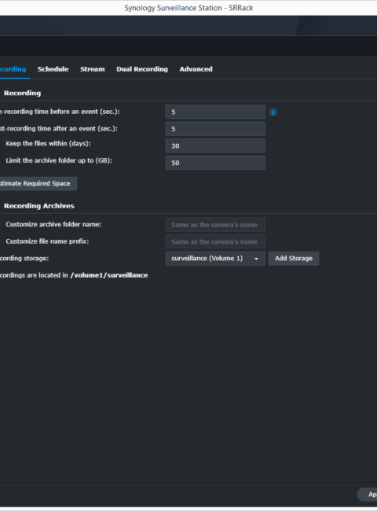Click the archive folder limit GB field
Viewport: 377px width, 511px height.
(x=215, y=163)
